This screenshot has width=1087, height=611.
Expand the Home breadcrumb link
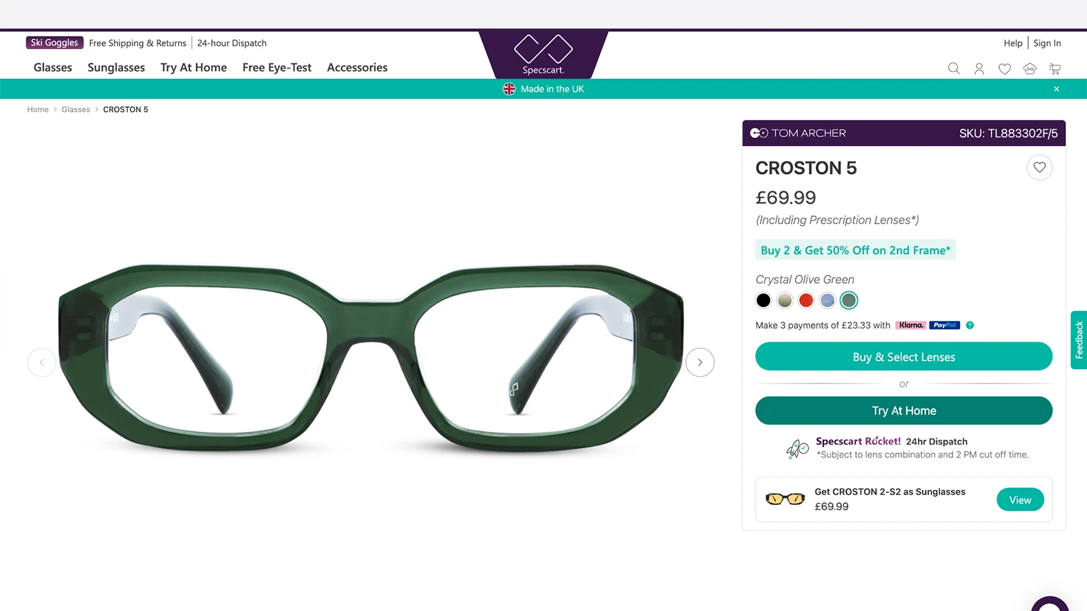click(x=37, y=109)
